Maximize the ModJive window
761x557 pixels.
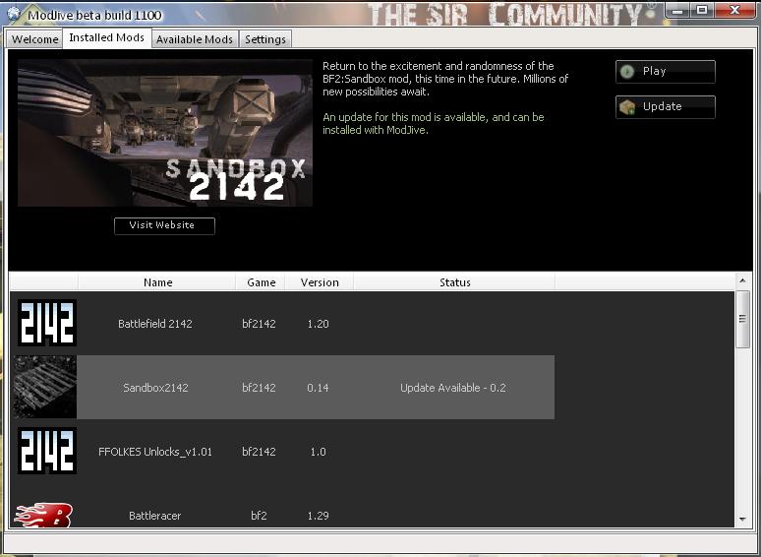[x=702, y=10]
